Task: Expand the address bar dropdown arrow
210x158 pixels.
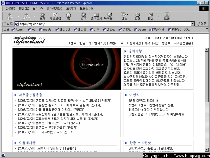Action: point(193,24)
